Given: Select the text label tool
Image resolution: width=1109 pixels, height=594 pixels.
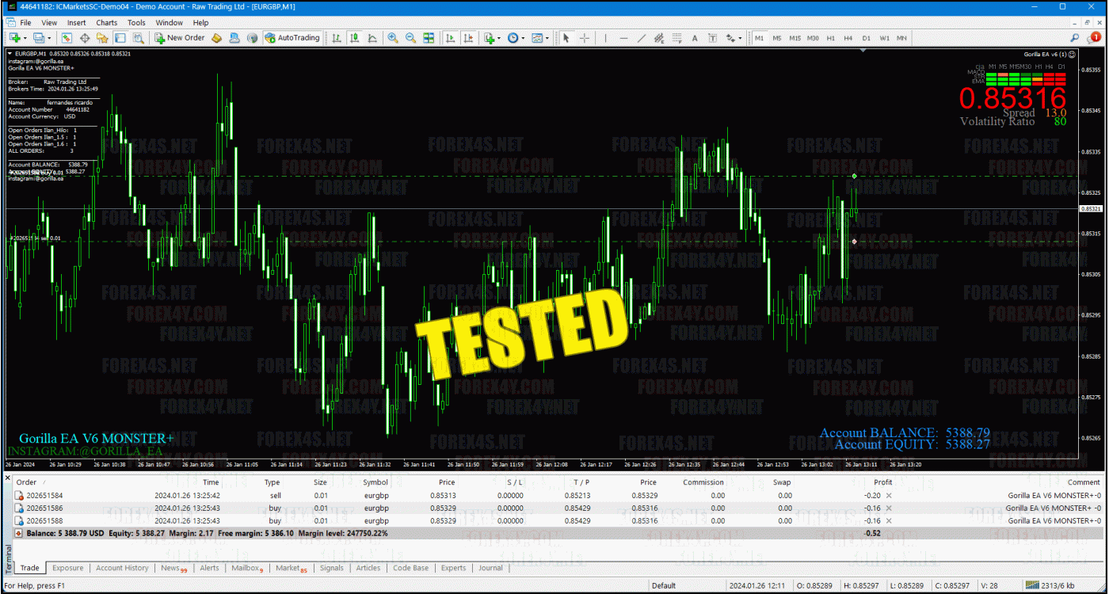Looking at the screenshot, I should pos(695,37).
